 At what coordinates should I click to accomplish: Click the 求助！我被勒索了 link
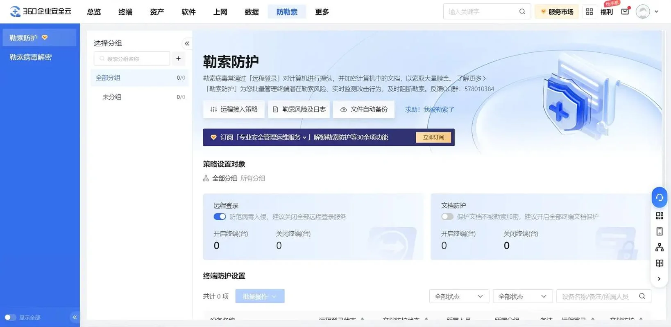430,110
